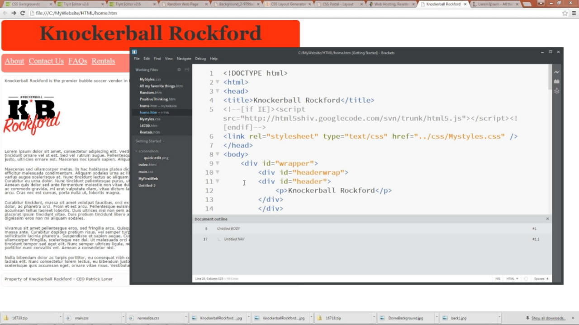Click the 16739.zip download item
Viewport: 579px width, 325px height.
[x=31, y=318]
